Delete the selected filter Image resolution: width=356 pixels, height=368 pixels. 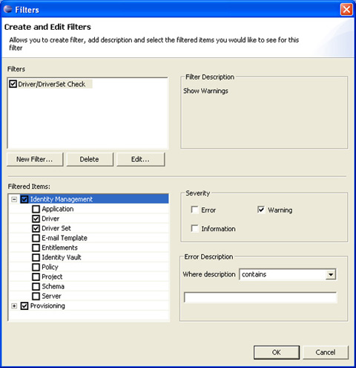click(x=90, y=159)
